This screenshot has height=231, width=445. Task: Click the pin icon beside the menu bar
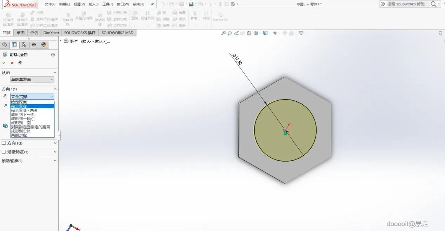pyautogui.click(x=152, y=4)
